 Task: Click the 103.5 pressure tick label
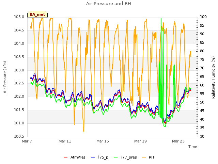coord(19,57)
